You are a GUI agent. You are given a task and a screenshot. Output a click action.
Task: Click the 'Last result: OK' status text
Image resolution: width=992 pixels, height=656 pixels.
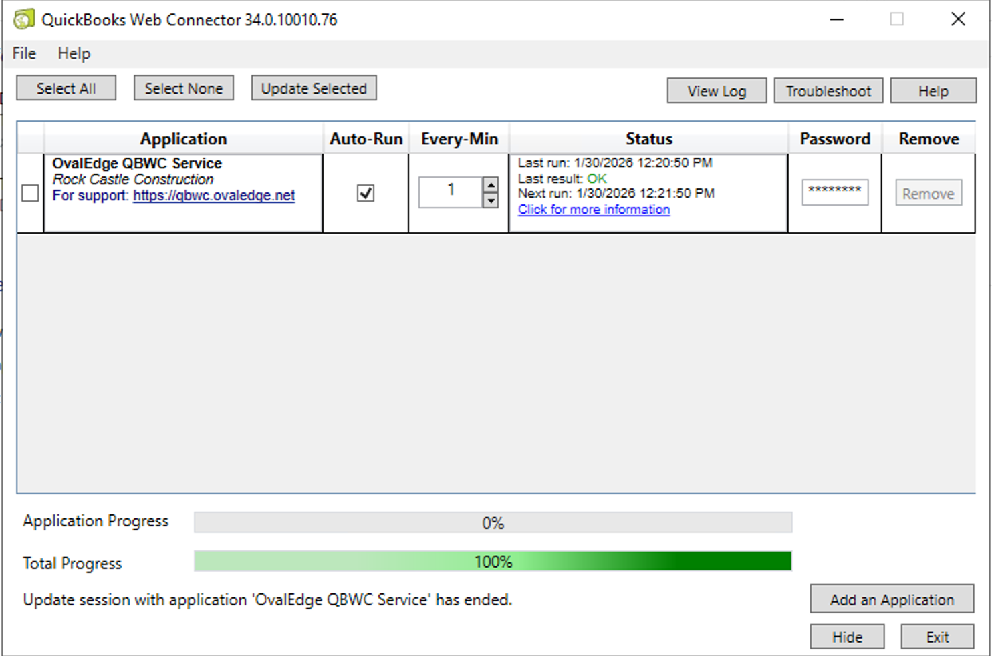pyautogui.click(x=562, y=178)
